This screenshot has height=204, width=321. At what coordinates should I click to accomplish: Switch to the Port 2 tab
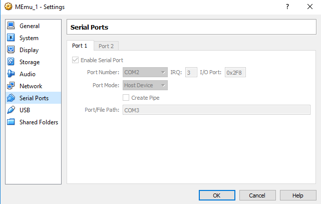point(106,46)
